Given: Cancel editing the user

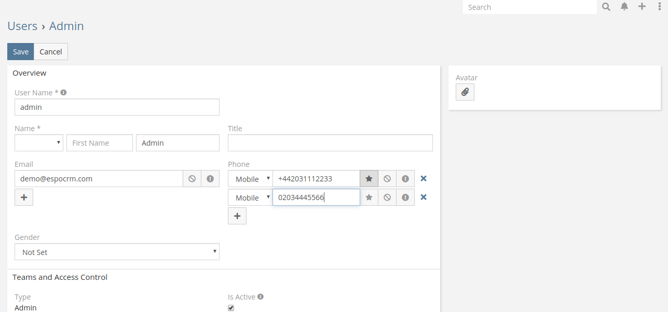Looking at the screenshot, I should coord(51,52).
